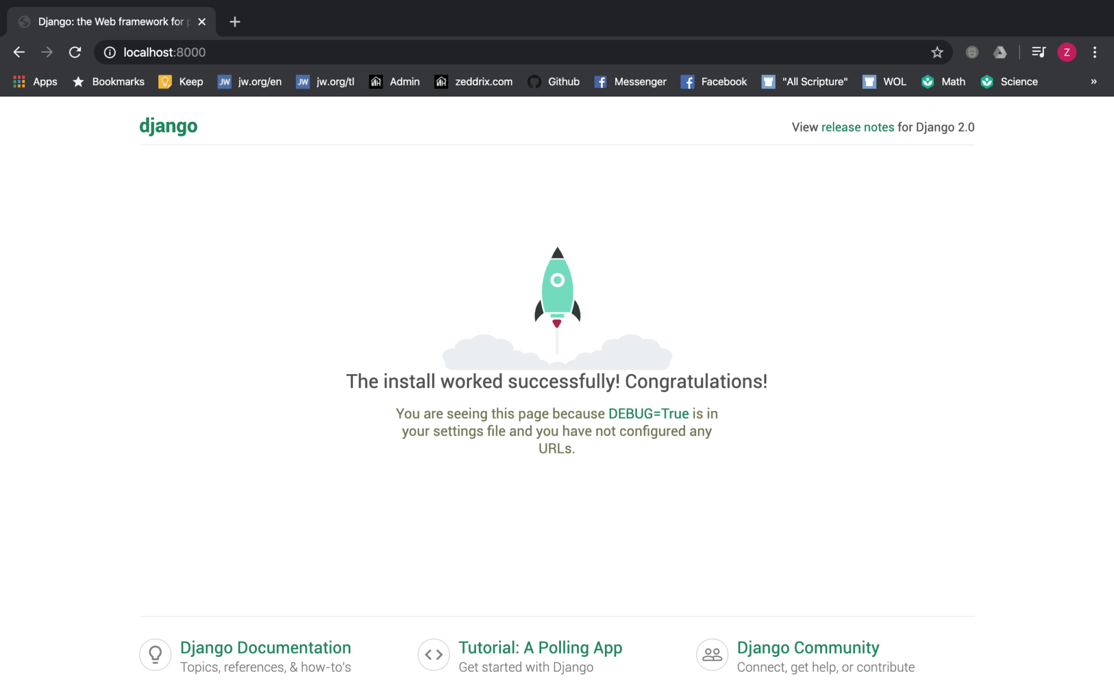View site information icon in address bar
Image resolution: width=1114 pixels, height=696 pixels.
[110, 52]
